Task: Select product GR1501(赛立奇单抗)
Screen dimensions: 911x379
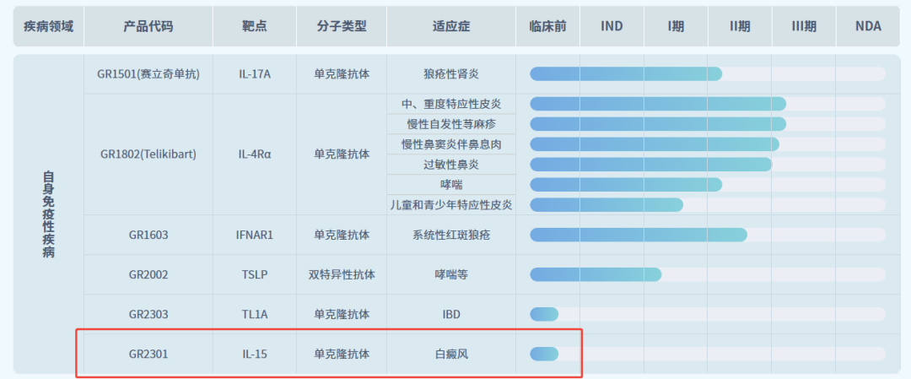Action: coord(148,73)
